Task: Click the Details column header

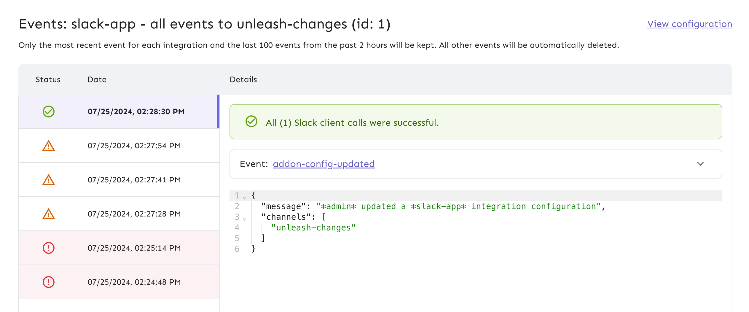Action: coord(243,79)
